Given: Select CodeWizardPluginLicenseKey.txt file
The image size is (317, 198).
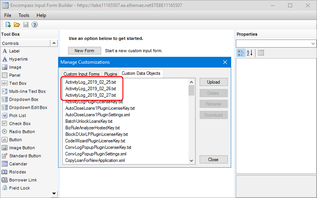Looking at the screenshot, I should click(x=95, y=141).
